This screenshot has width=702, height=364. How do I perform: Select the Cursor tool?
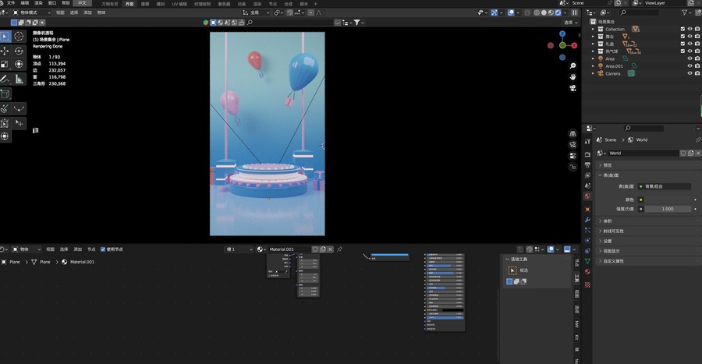19,36
